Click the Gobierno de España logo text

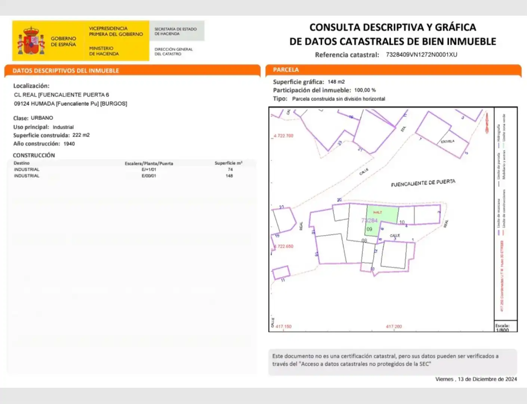pyautogui.click(x=63, y=41)
